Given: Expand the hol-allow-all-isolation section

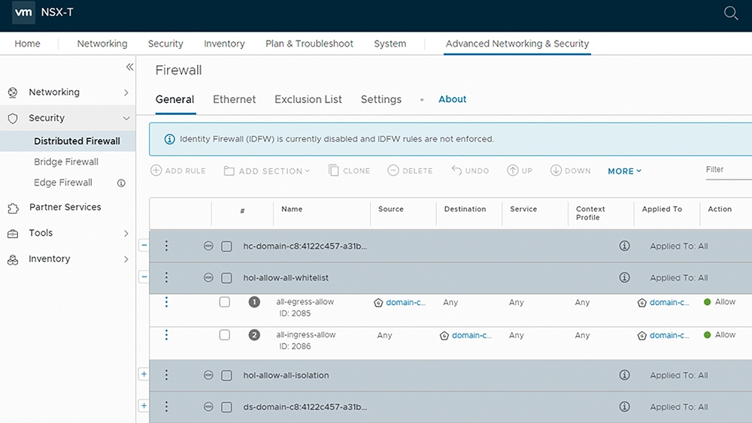Looking at the screenshot, I should pos(144,374).
